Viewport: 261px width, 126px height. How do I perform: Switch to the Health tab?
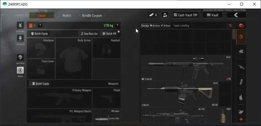point(67,15)
